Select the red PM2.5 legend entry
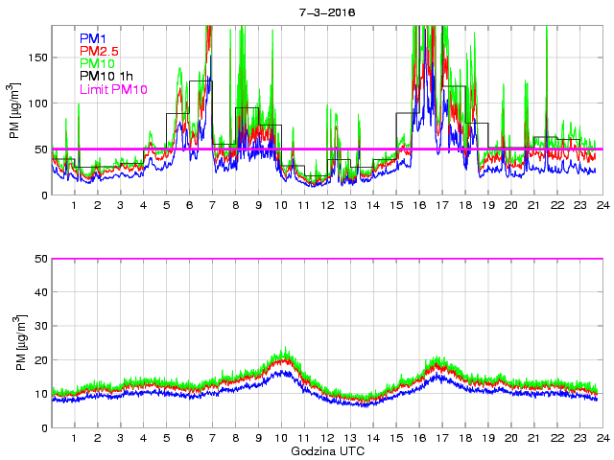614x460 pixels. (100, 51)
